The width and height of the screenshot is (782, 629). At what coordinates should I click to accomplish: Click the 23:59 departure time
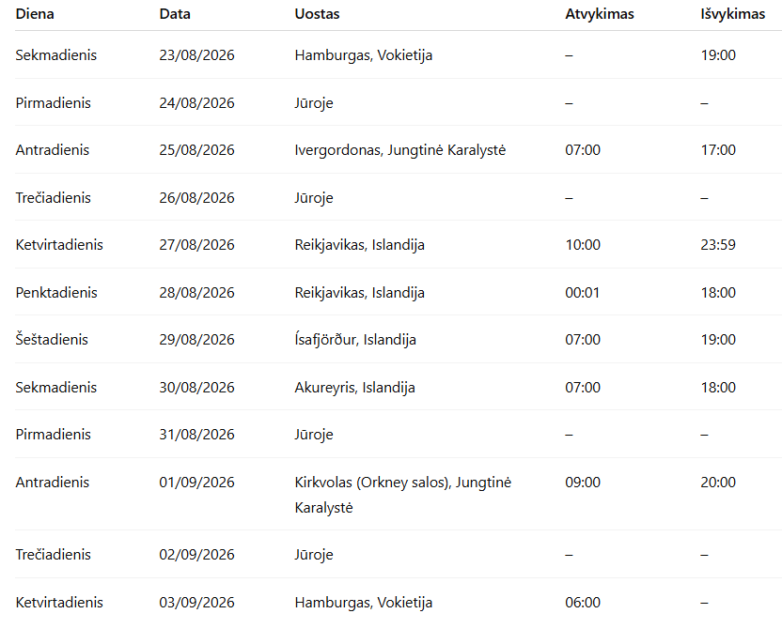[x=718, y=245]
